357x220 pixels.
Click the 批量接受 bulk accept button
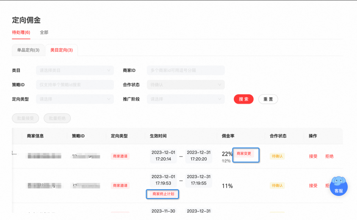[x=25, y=118]
